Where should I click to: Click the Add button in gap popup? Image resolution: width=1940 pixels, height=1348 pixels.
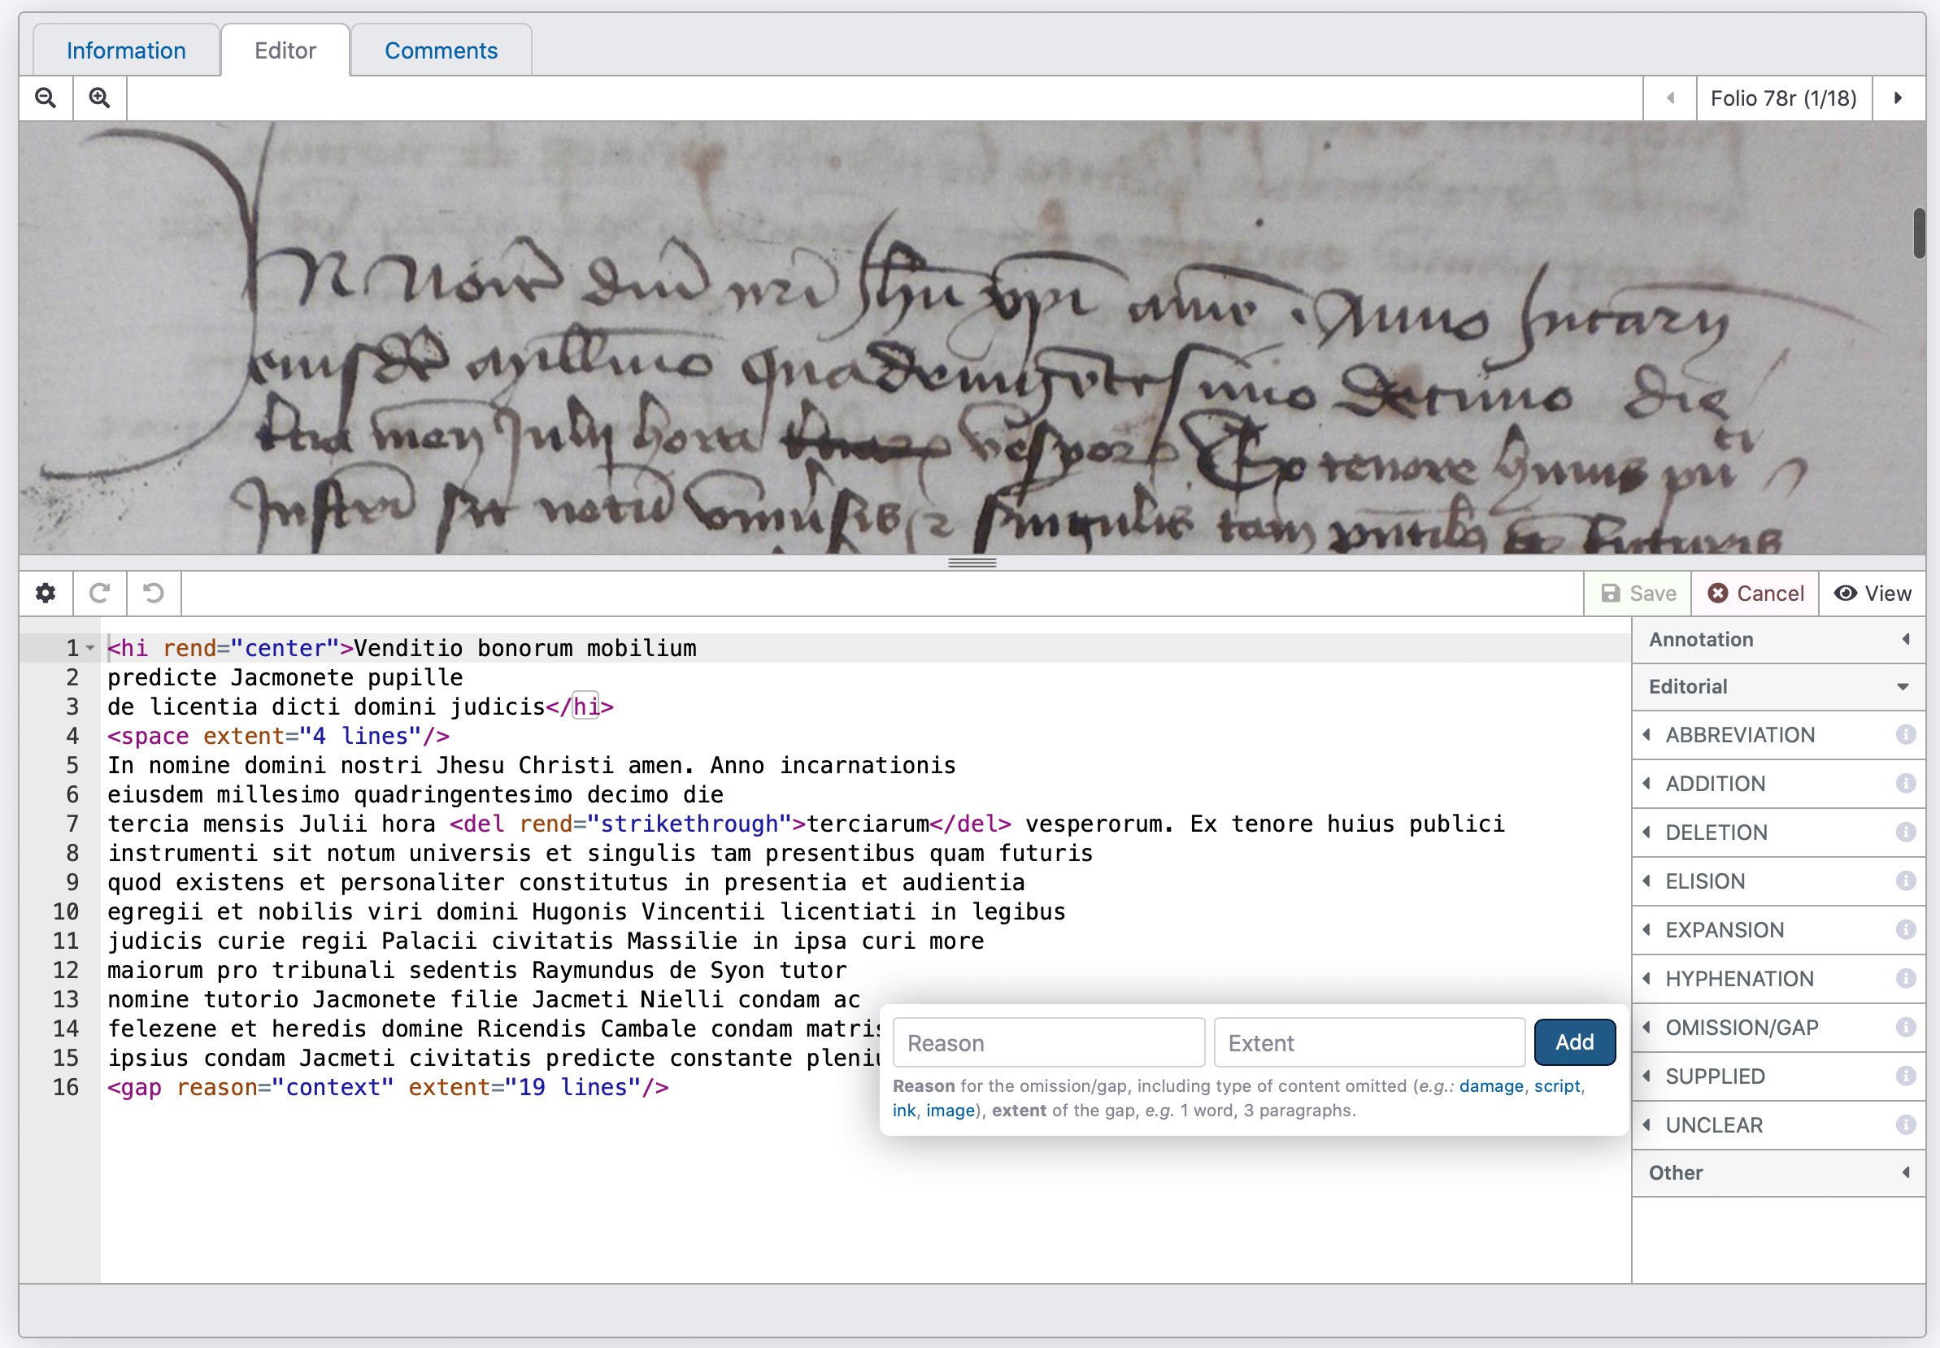1574,1042
